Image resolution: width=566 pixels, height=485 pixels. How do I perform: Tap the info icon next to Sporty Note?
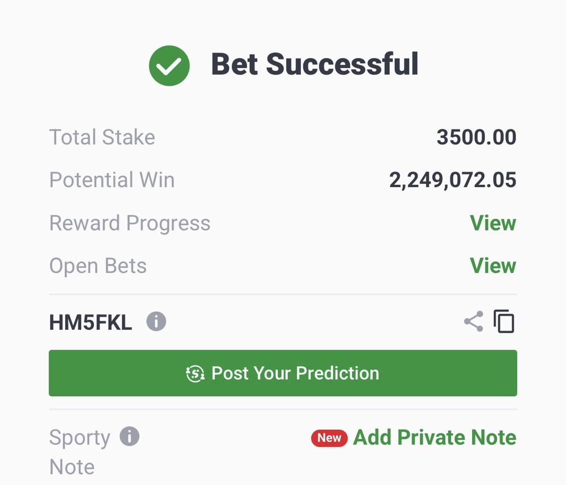tap(130, 436)
